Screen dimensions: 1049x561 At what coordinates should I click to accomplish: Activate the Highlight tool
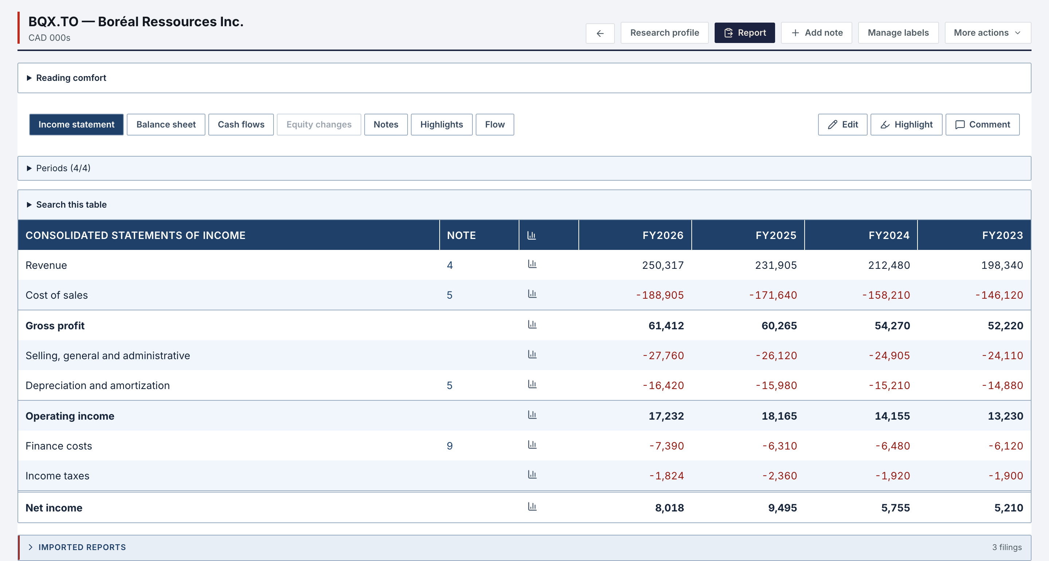click(x=906, y=125)
